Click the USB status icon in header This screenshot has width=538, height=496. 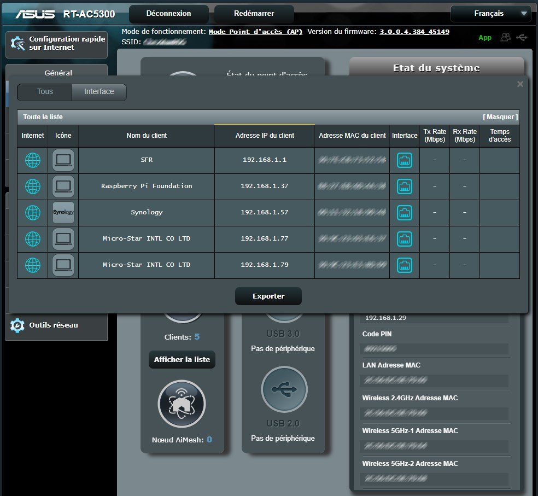(522, 37)
